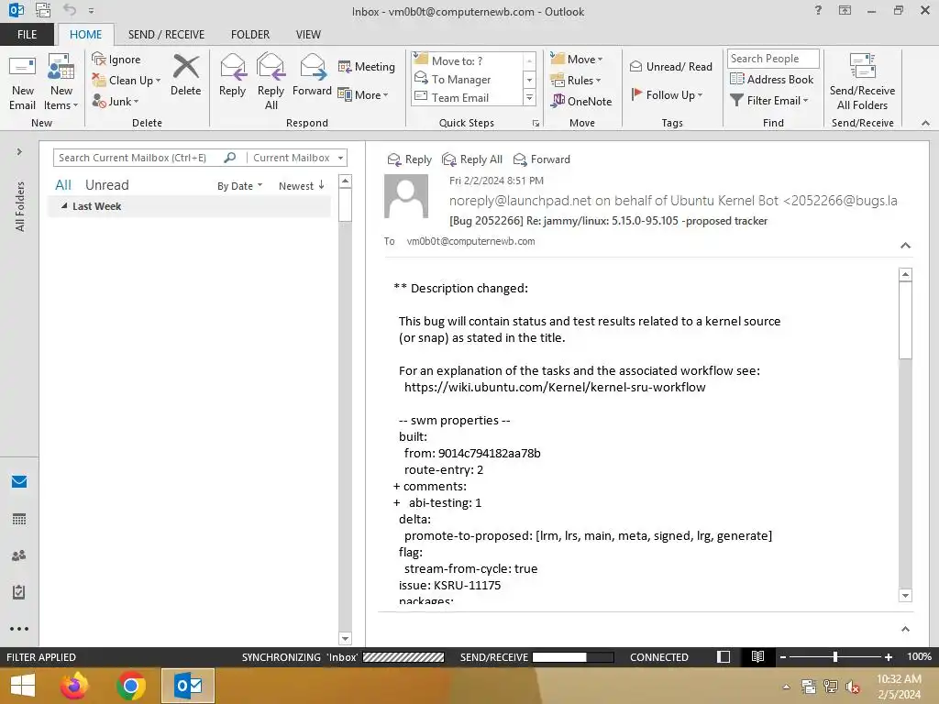Open the Junk mail dropdown

point(116,101)
